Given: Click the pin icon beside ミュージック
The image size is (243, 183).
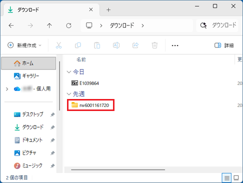Looking at the screenshot, I should click(x=52, y=166).
